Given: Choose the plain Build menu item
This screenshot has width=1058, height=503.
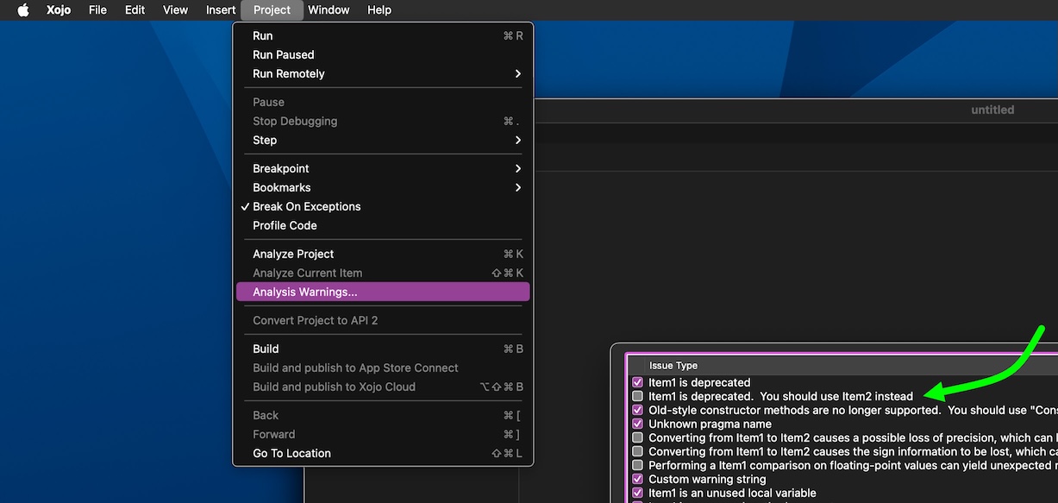Looking at the screenshot, I should pyautogui.click(x=383, y=349).
